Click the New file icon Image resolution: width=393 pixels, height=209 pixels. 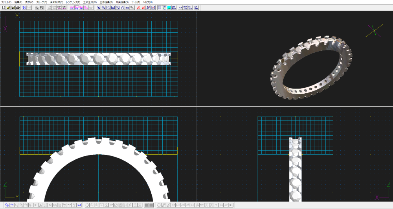tap(3, 7)
